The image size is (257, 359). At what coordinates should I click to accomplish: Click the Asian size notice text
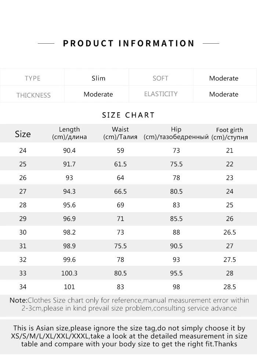[128, 336]
